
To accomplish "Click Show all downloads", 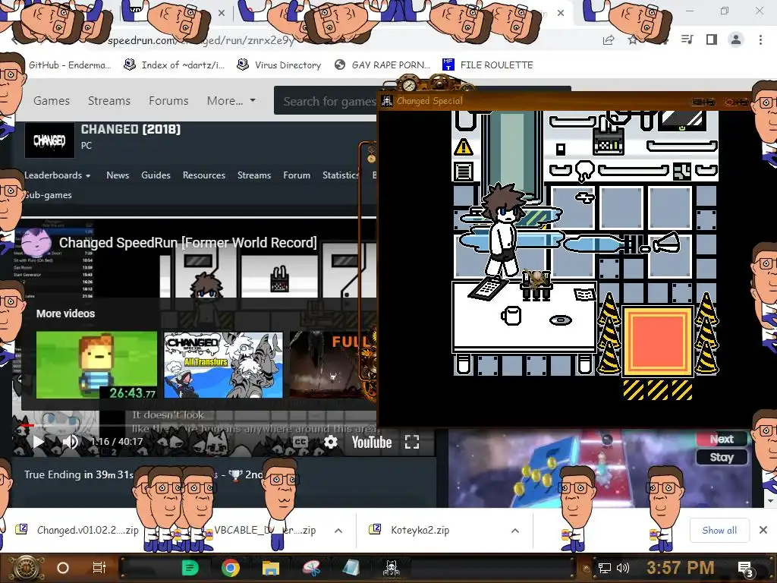I will pyautogui.click(x=719, y=530).
